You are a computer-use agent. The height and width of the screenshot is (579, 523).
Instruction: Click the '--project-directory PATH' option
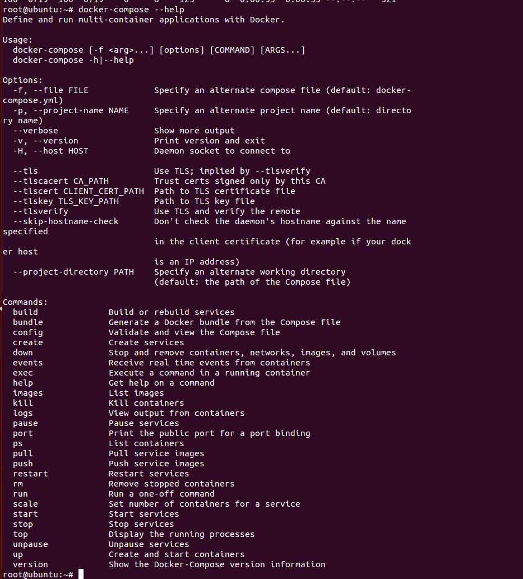(x=73, y=272)
